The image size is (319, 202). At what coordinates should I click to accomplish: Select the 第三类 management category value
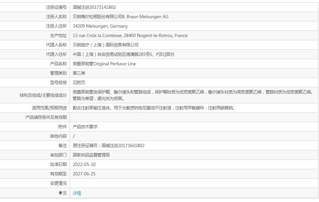pyautogui.click(x=79, y=73)
